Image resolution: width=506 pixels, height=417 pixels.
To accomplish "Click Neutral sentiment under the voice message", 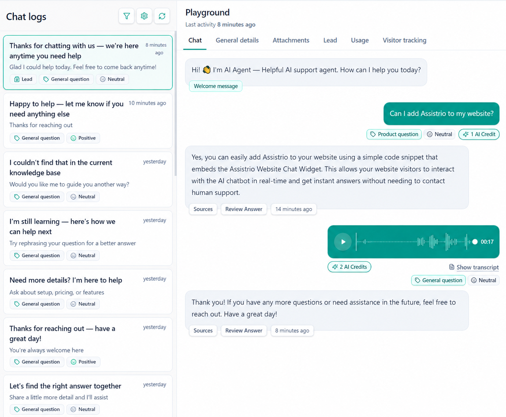I will coord(483,280).
